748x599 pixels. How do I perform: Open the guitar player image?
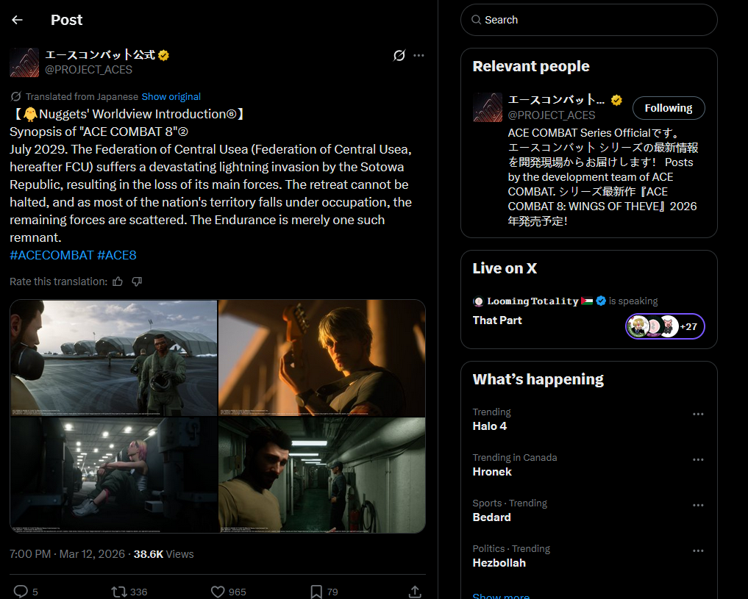tap(321, 358)
